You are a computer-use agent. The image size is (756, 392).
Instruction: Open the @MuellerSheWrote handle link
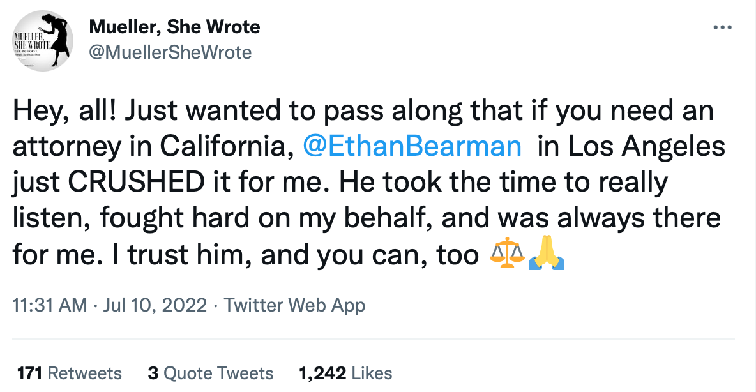click(x=170, y=52)
